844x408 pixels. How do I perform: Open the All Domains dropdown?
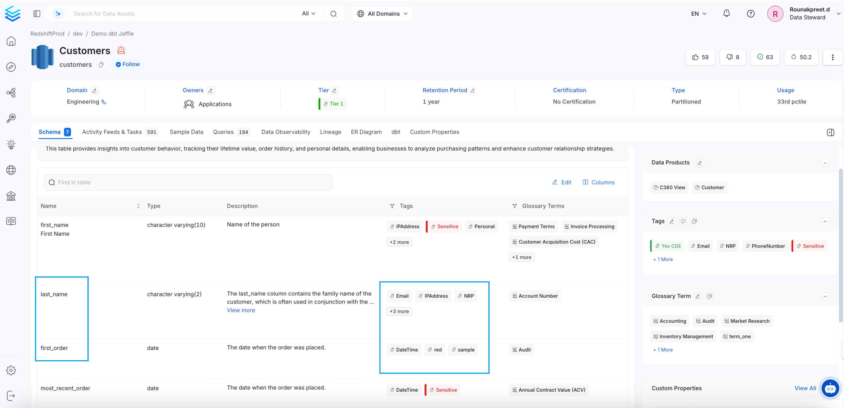click(x=382, y=13)
